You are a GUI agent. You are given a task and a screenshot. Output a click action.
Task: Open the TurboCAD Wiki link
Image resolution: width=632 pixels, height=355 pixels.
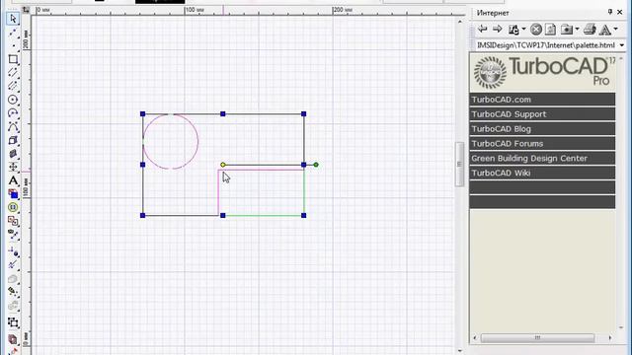tap(542, 174)
